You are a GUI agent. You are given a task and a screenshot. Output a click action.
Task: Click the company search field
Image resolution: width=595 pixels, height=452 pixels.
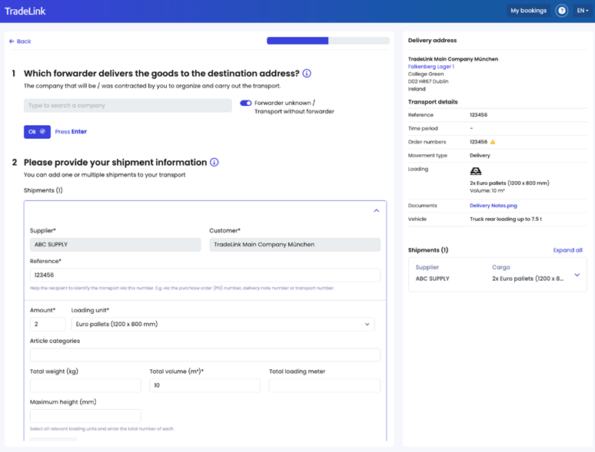tap(128, 106)
